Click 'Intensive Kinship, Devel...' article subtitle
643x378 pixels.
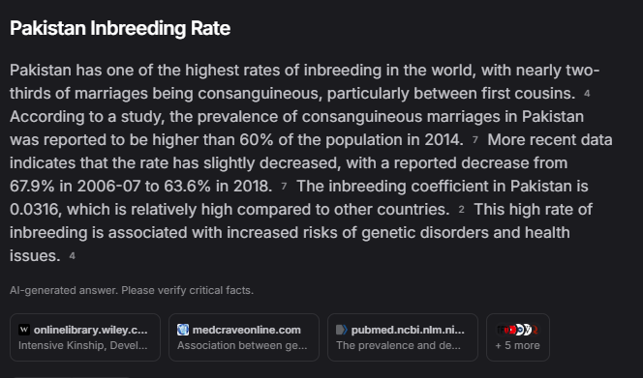83,346
